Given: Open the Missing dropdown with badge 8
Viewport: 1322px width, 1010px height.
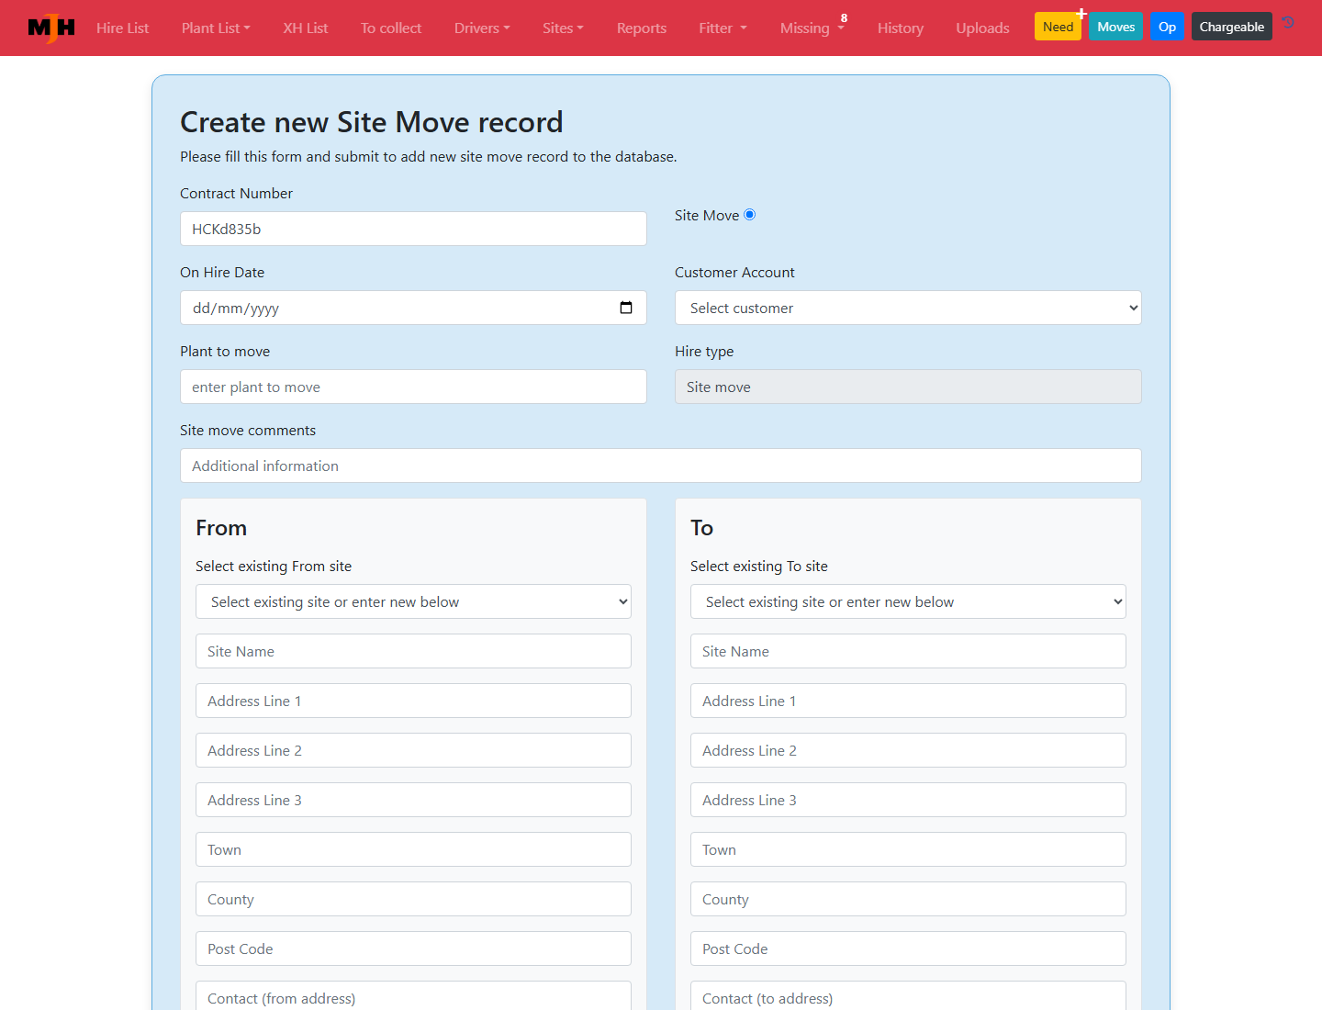Looking at the screenshot, I should tap(812, 28).
